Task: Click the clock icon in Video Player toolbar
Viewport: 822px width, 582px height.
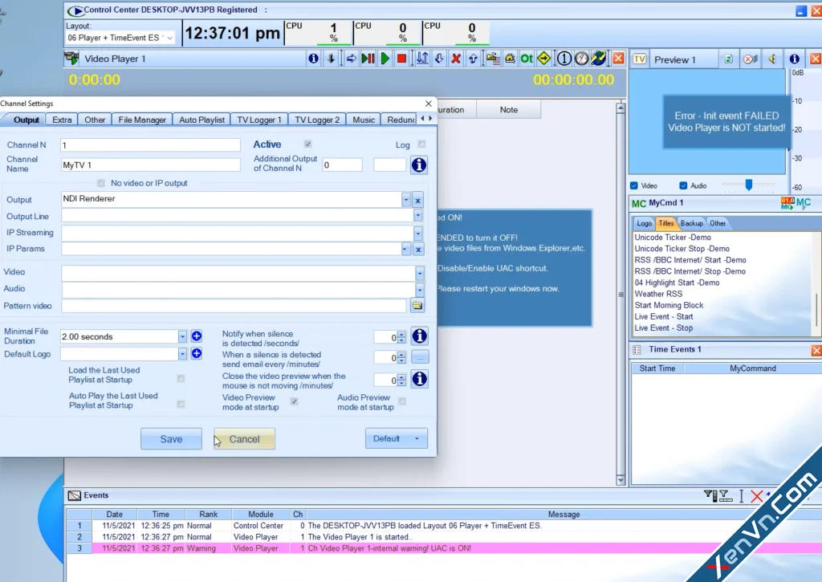Action: pyautogui.click(x=581, y=59)
